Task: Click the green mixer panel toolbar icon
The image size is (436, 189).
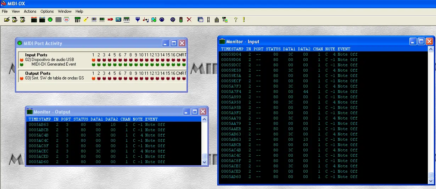Action: pyautogui.click(x=78, y=20)
